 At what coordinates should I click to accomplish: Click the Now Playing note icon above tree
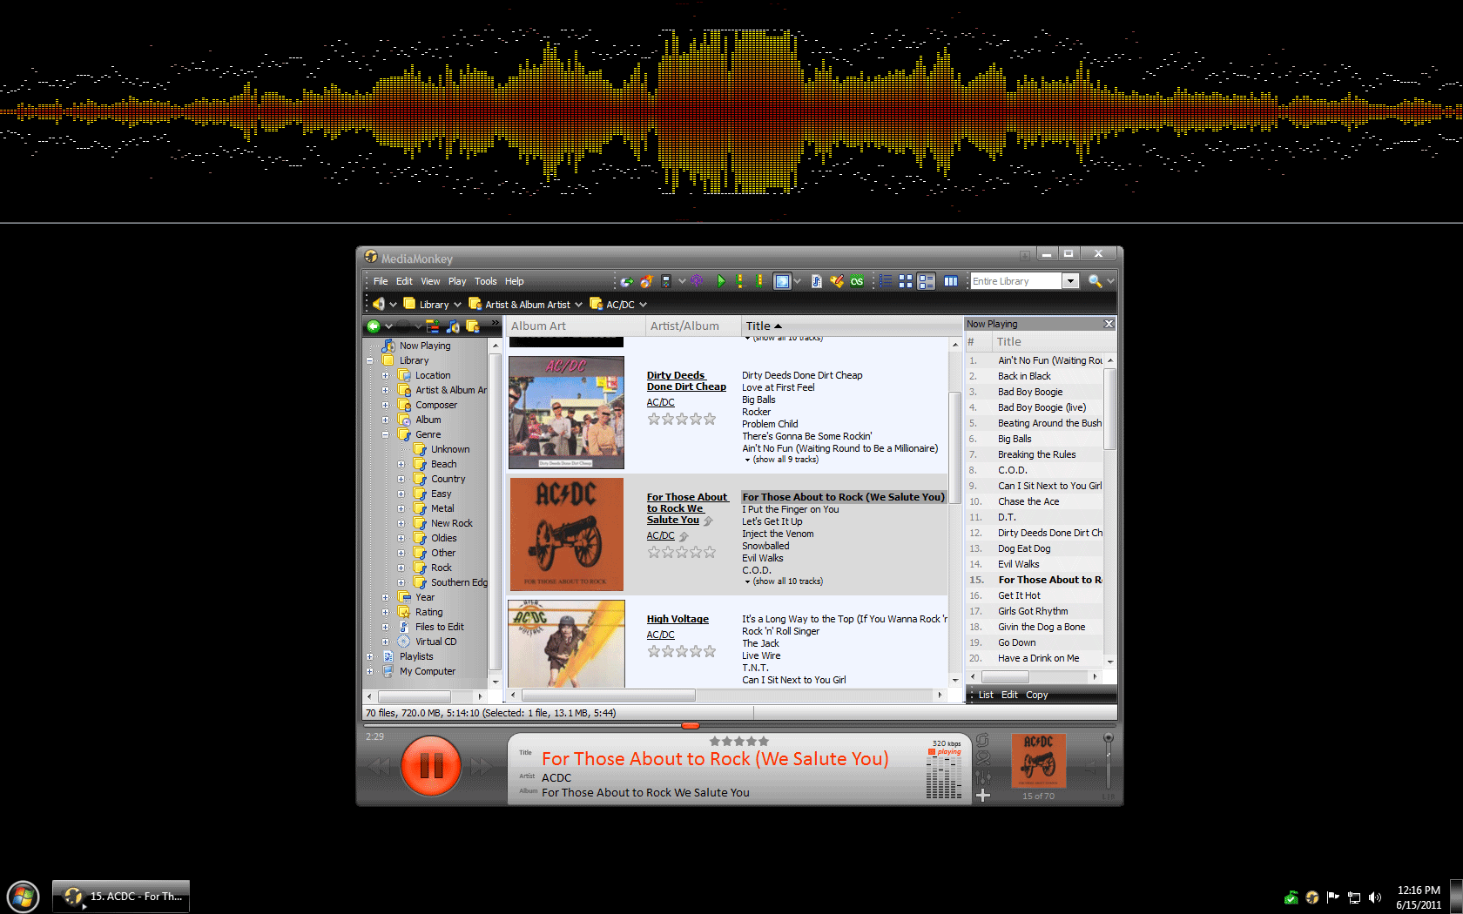pyautogui.click(x=453, y=326)
